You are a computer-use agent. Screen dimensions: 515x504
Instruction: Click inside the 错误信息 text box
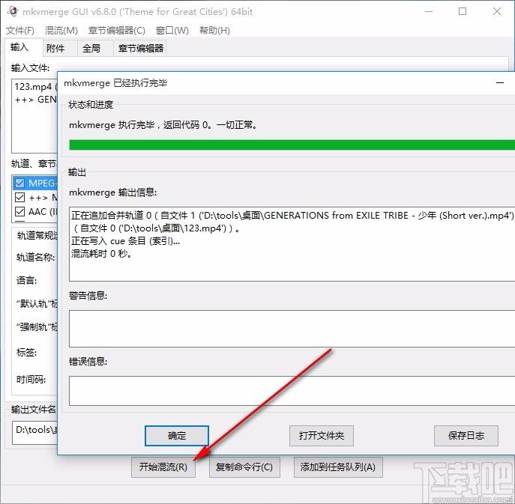pos(292,391)
